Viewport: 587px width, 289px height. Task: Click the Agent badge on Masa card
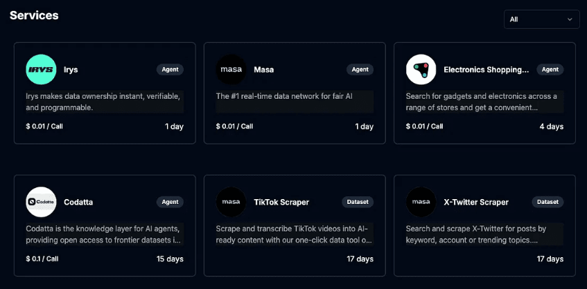[x=360, y=69]
